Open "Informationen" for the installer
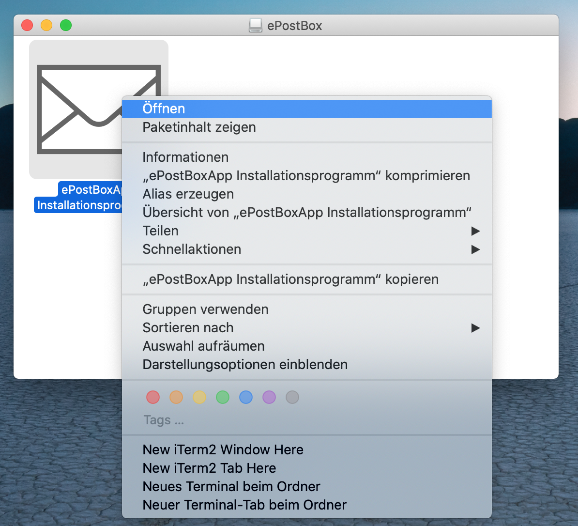Image resolution: width=578 pixels, height=526 pixels. [x=185, y=157]
